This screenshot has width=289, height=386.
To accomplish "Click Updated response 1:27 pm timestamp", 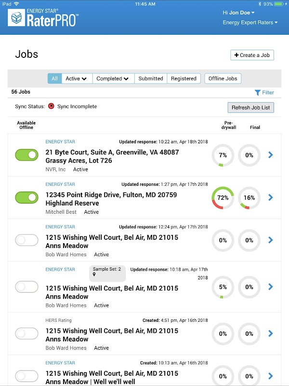I will [165, 184].
